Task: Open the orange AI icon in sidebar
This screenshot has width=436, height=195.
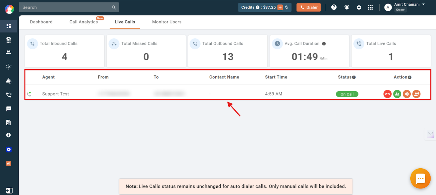Action: pyautogui.click(x=9, y=163)
